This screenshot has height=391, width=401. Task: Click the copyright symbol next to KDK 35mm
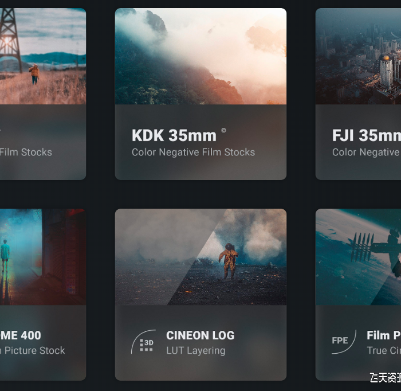223,131
